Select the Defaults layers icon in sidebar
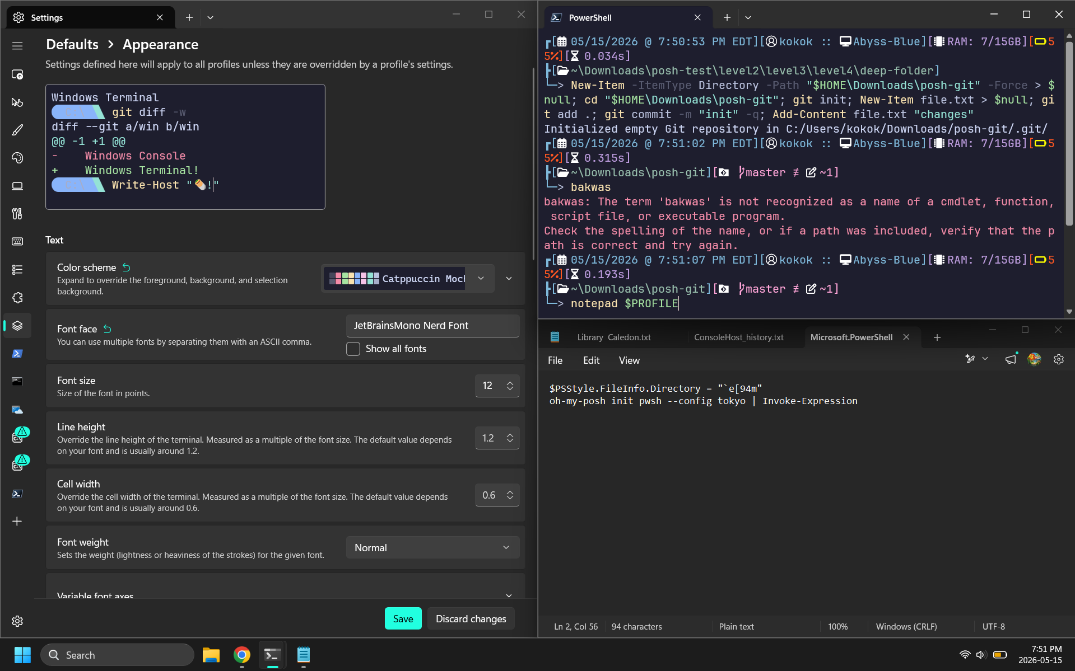Viewport: 1075px width, 671px height. click(x=17, y=326)
